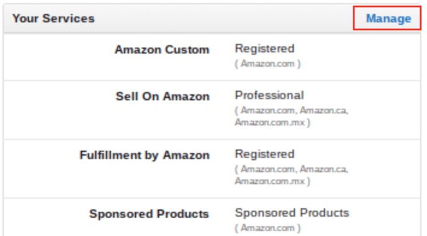Viewport: 427px width, 236px height.
Task: Select the bold Sponsored Products service label
Action: point(149,214)
